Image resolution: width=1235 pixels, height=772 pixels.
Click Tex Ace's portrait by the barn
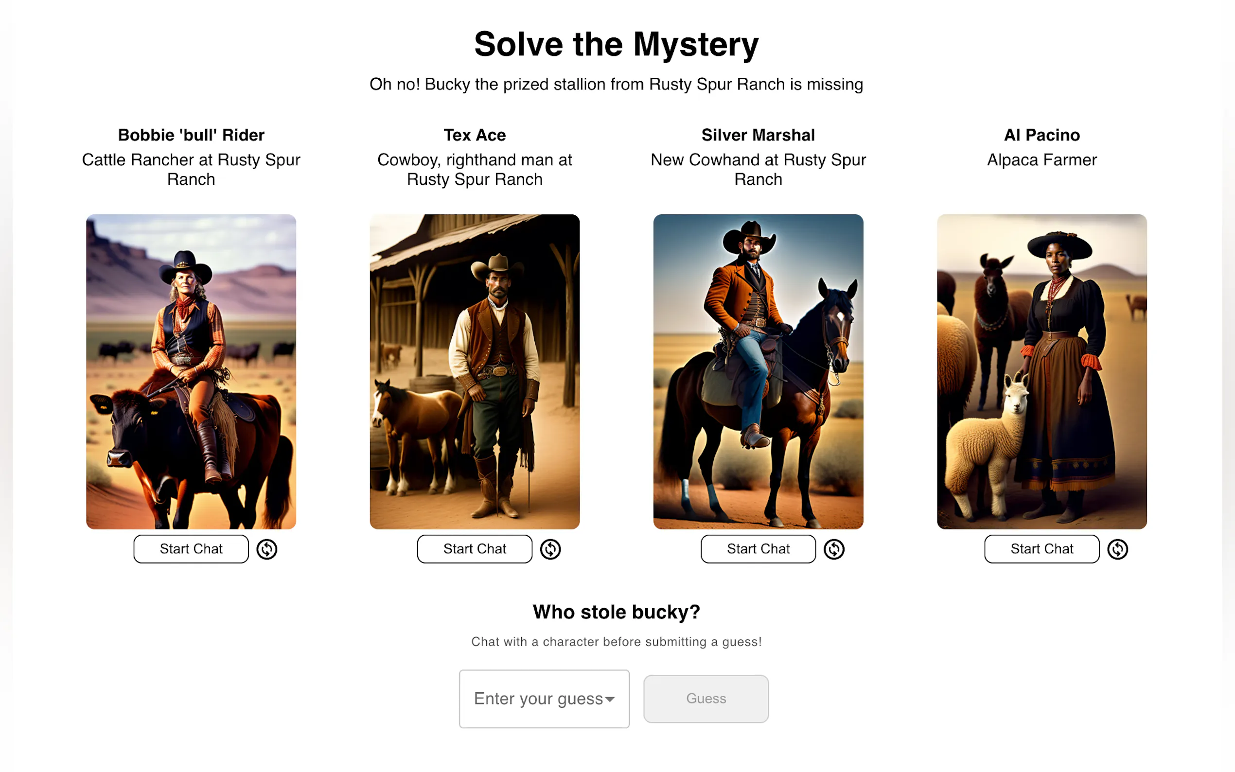(x=475, y=372)
